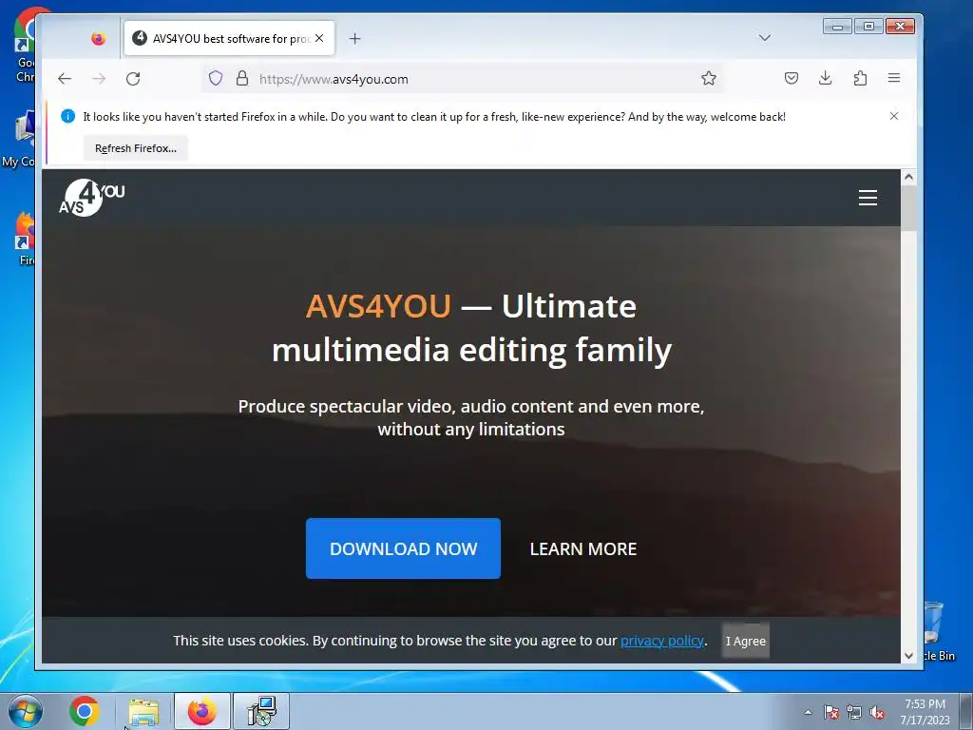Open the Firefox View pinned button
This screenshot has width=973, height=730.
(x=98, y=38)
